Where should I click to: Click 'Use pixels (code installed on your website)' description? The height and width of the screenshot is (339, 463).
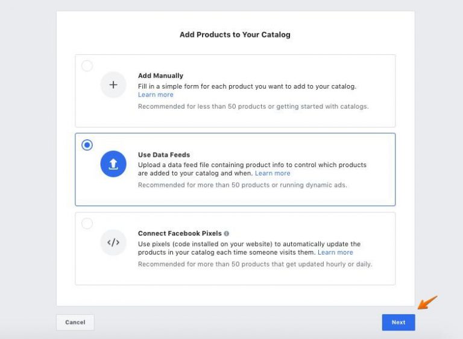click(249, 249)
